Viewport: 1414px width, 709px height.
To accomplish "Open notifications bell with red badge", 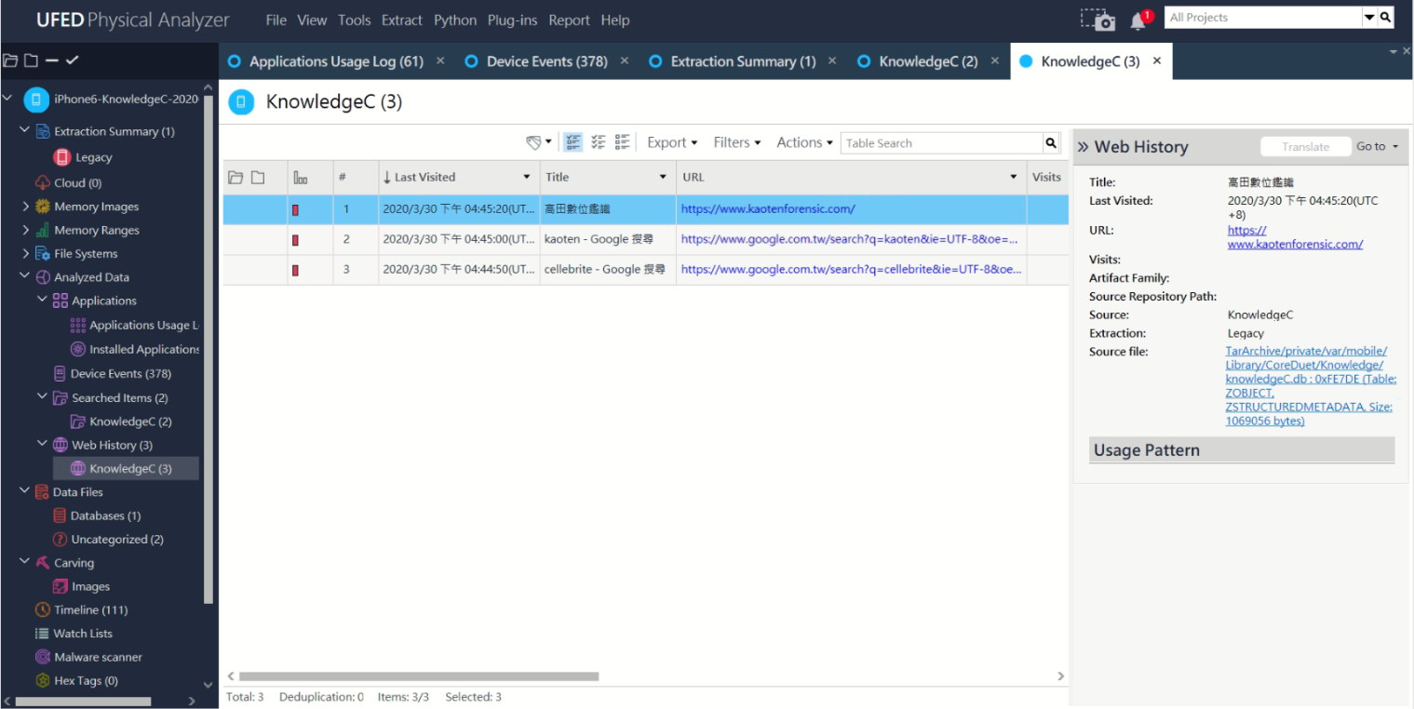I will tap(1140, 19).
